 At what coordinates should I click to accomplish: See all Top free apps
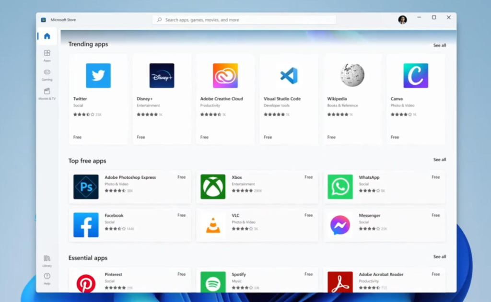[x=440, y=160]
